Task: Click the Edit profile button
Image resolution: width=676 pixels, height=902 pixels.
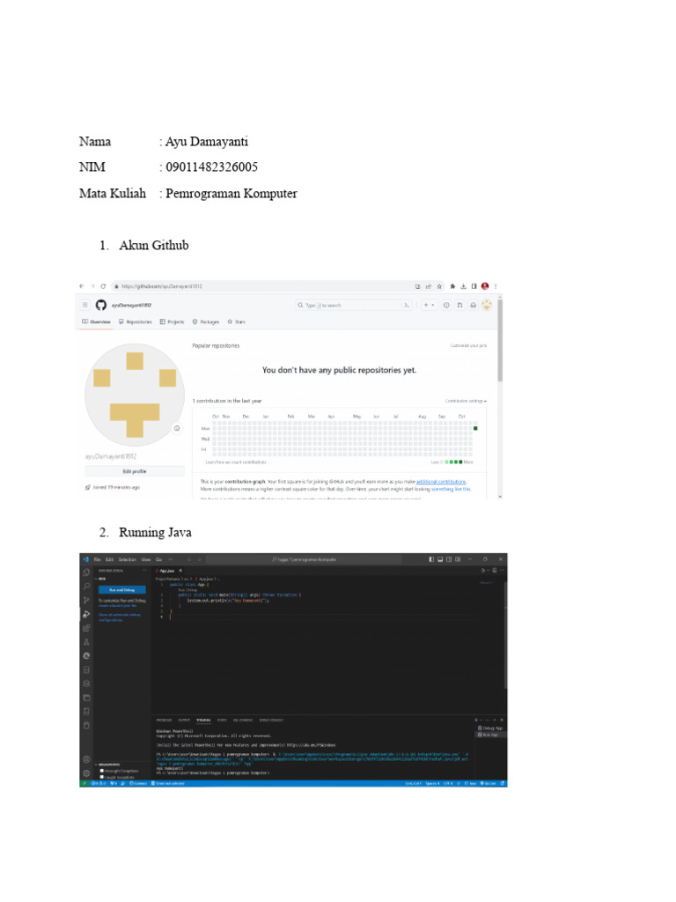Action: coord(134,471)
